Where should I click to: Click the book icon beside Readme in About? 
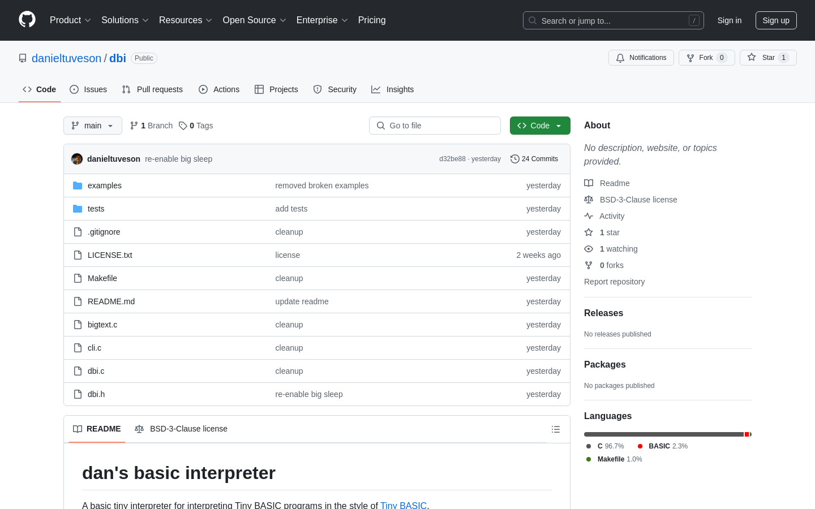pos(589,183)
